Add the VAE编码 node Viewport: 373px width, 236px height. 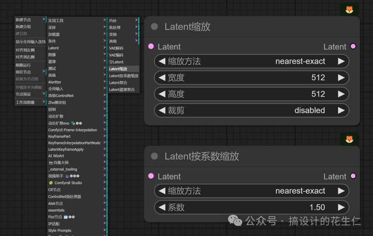coord(123,55)
